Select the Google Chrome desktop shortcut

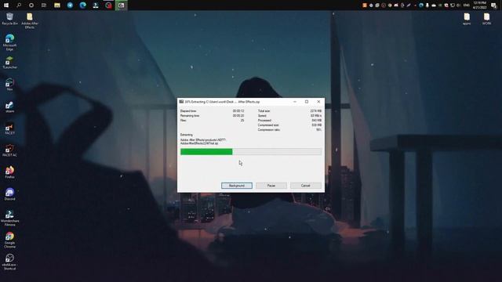[x=9, y=240]
